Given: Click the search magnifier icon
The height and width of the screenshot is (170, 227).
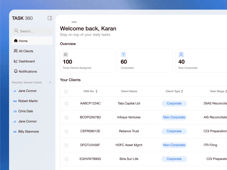Looking at the screenshot, I should coord(16,31).
